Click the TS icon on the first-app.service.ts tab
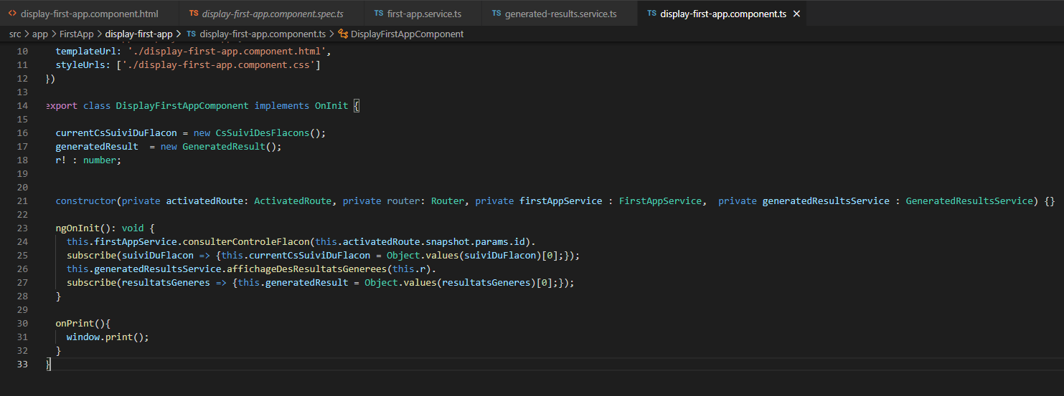The height and width of the screenshot is (396, 1064). [379, 14]
